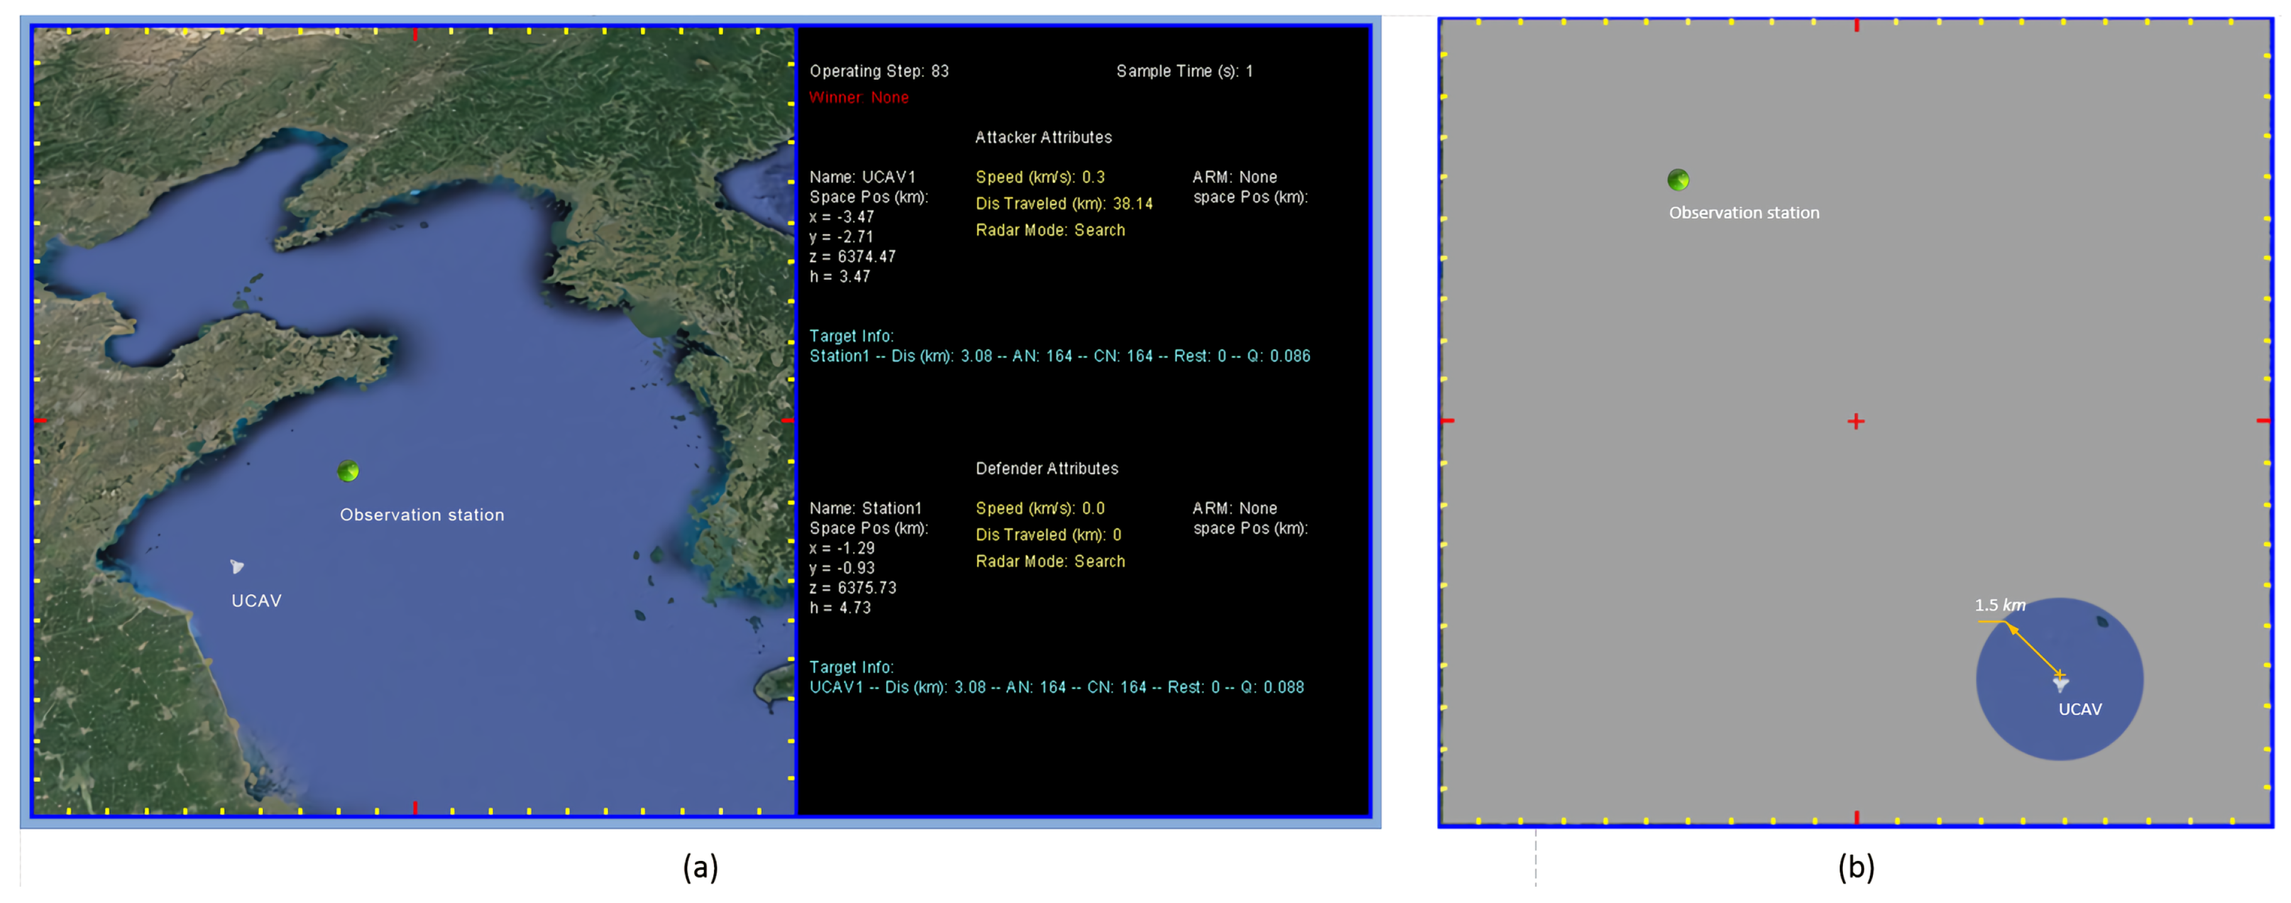
Task: Click defender 'y = -0.93' coordinate
Action: point(842,568)
